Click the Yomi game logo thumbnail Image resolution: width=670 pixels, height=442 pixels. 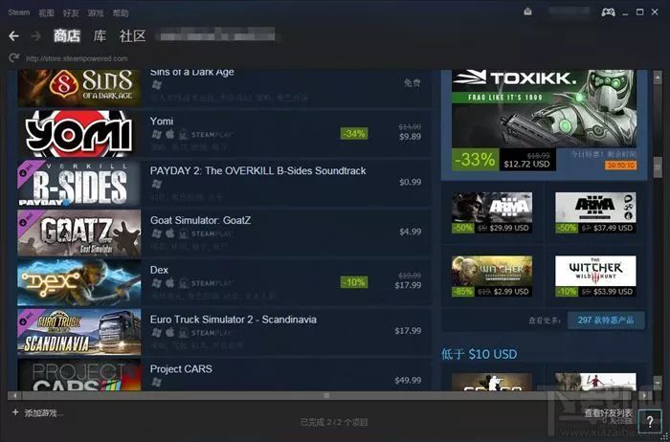pos(79,134)
